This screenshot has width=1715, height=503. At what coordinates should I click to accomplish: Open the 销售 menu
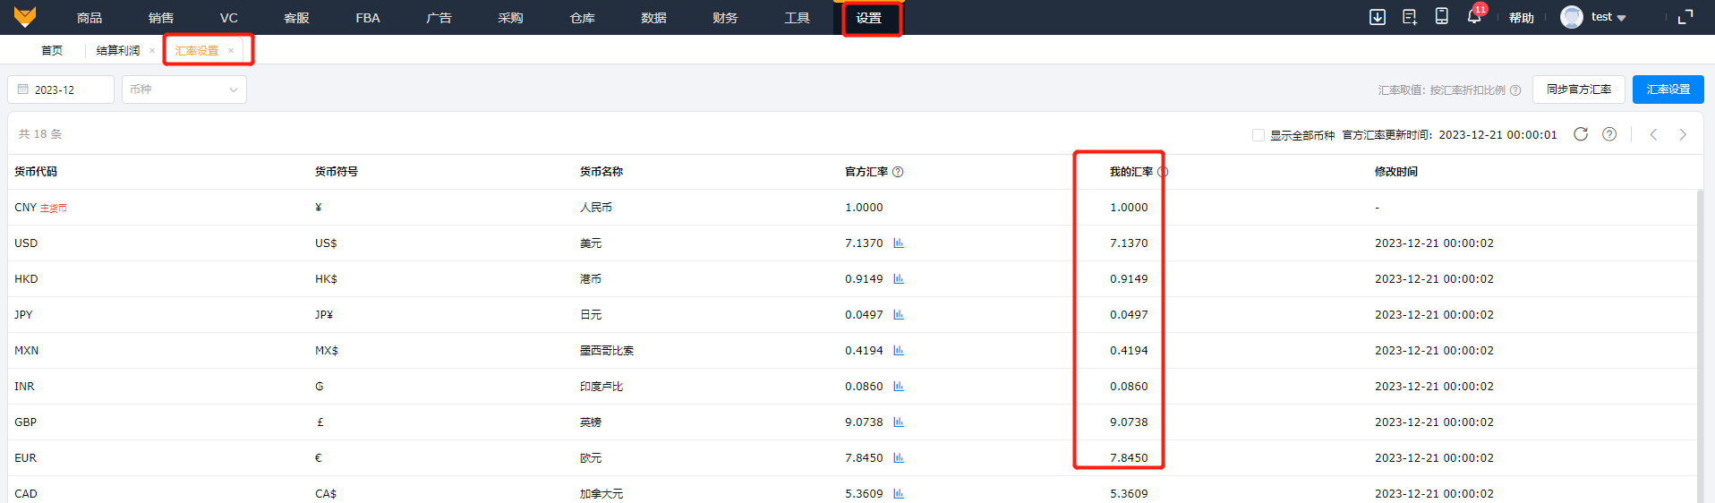tap(161, 18)
